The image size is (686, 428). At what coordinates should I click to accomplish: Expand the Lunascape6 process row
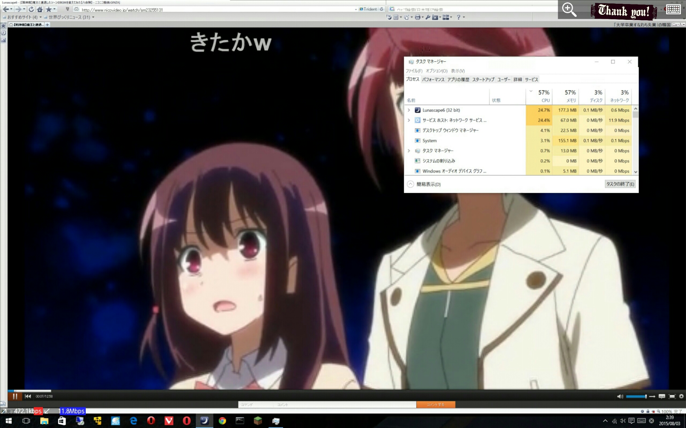(409, 110)
